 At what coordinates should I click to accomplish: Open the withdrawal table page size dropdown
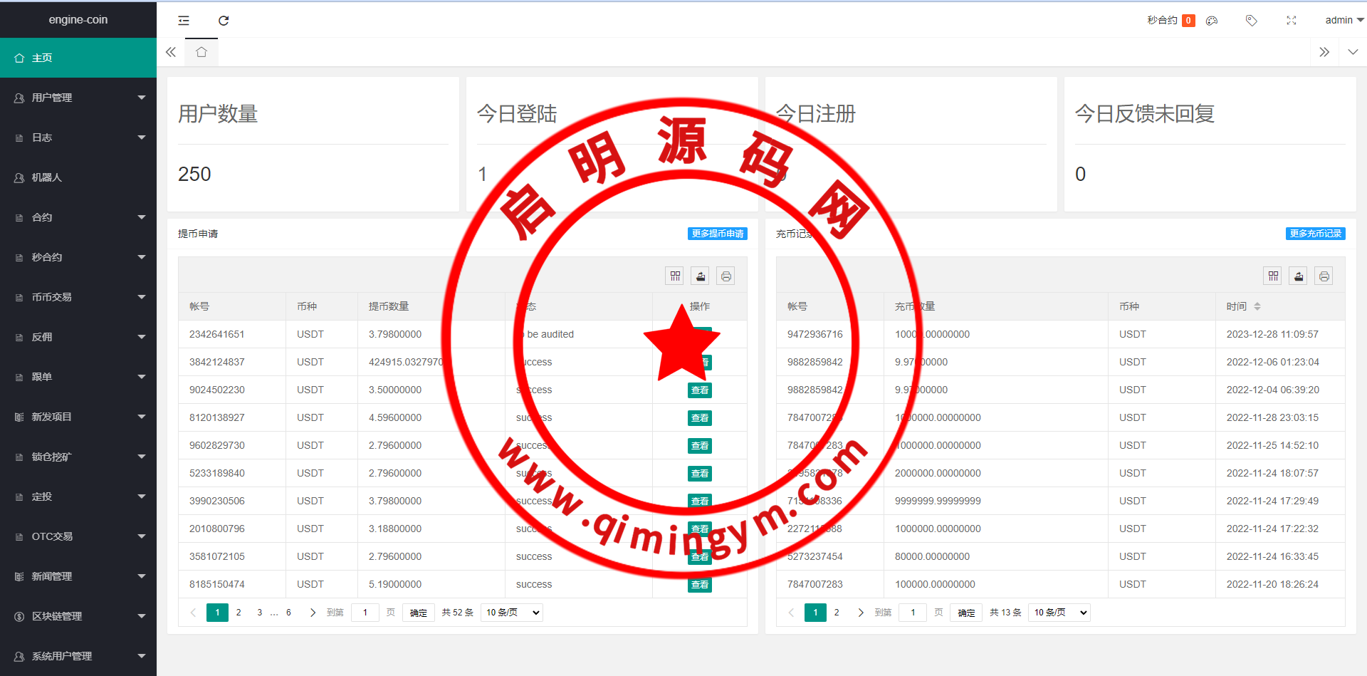click(x=511, y=613)
